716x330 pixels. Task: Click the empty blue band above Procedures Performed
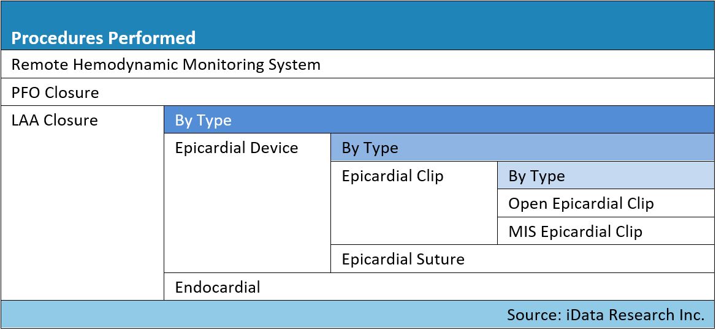point(358,13)
